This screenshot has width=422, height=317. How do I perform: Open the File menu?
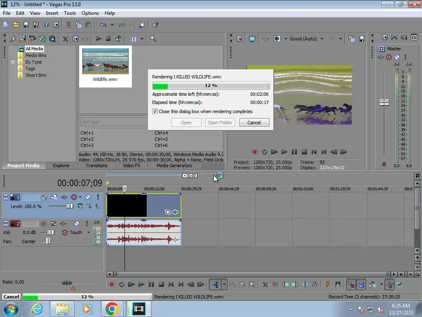pyautogui.click(x=7, y=13)
